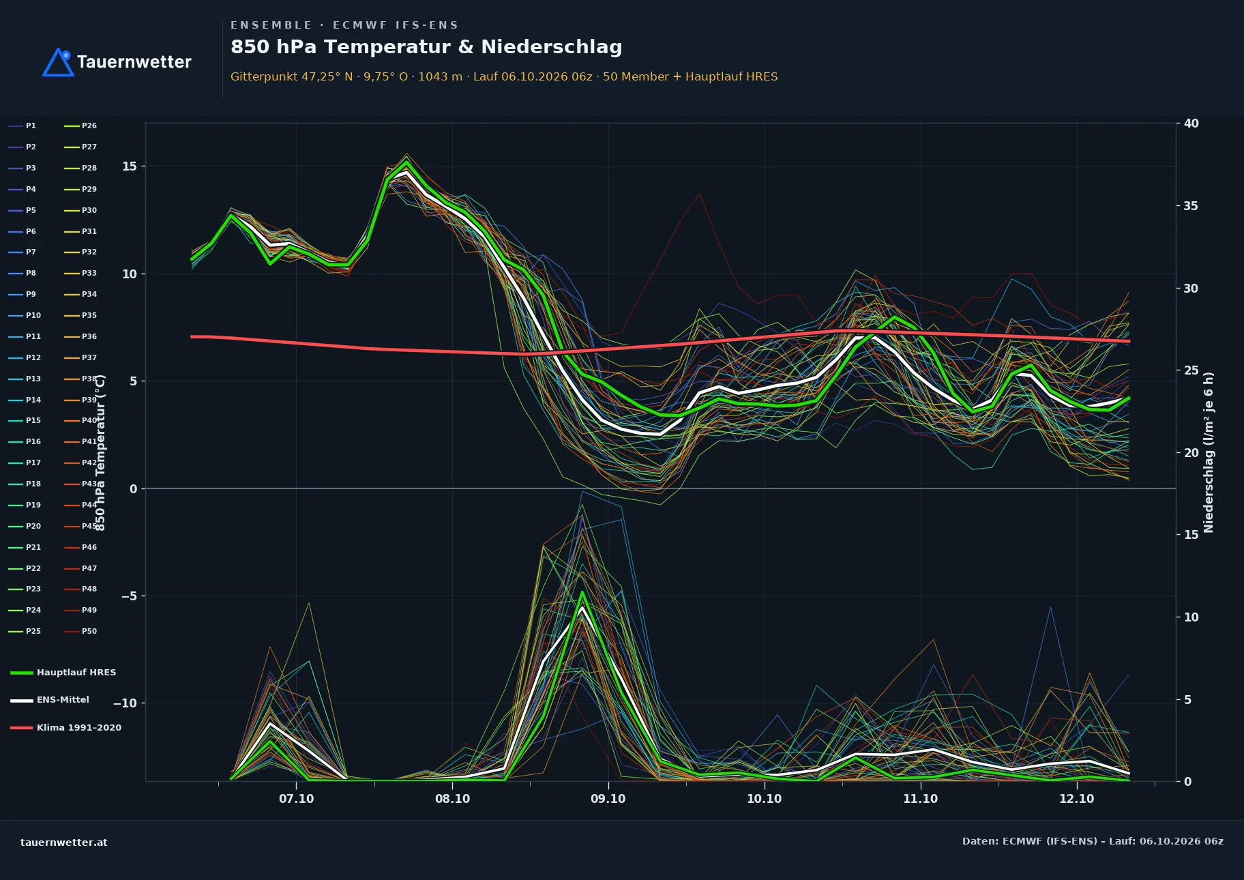This screenshot has height=880, width=1244.
Task: Click the 'ENSEMBLE · ECMWF IFS-ENS' heading
Action: [344, 25]
